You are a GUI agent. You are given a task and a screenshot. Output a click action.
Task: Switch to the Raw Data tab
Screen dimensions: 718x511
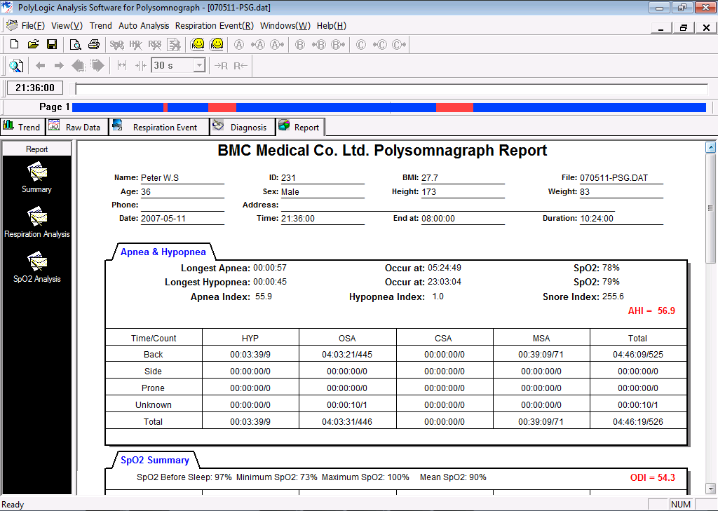77,127
